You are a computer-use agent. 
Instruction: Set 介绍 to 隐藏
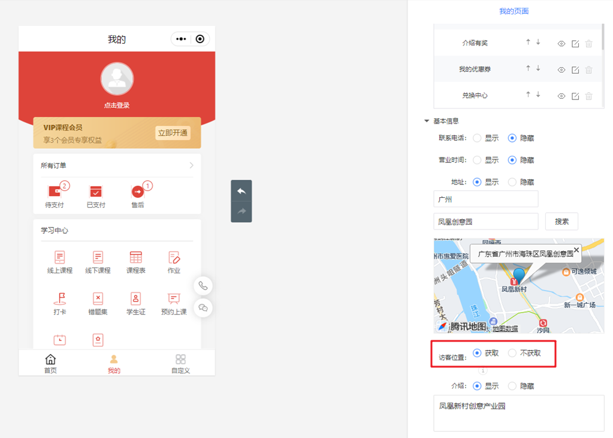[x=512, y=386]
